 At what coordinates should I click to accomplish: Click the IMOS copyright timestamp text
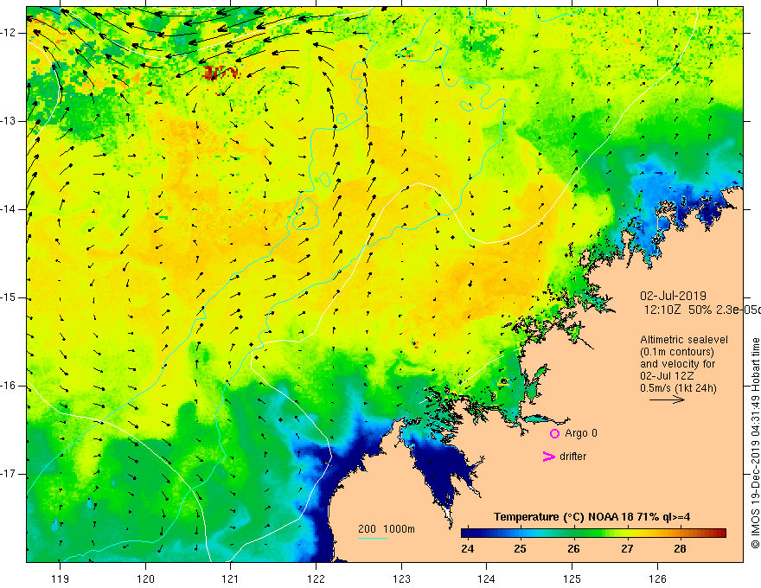click(x=755, y=443)
